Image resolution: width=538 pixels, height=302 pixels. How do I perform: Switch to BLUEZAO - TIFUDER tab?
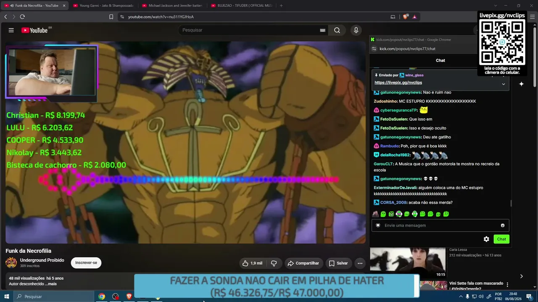(x=241, y=5)
